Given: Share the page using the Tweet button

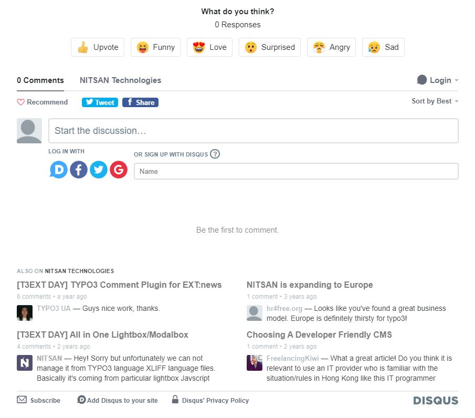Looking at the screenshot, I should (x=99, y=102).
